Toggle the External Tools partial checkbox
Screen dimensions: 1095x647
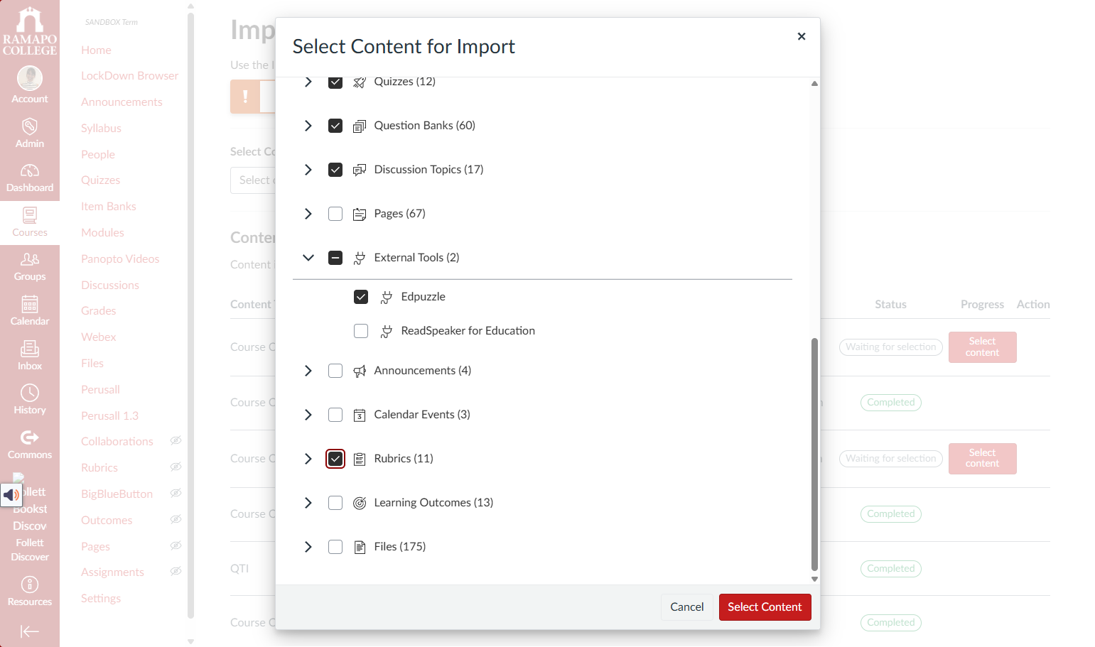click(x=335, y=258)
